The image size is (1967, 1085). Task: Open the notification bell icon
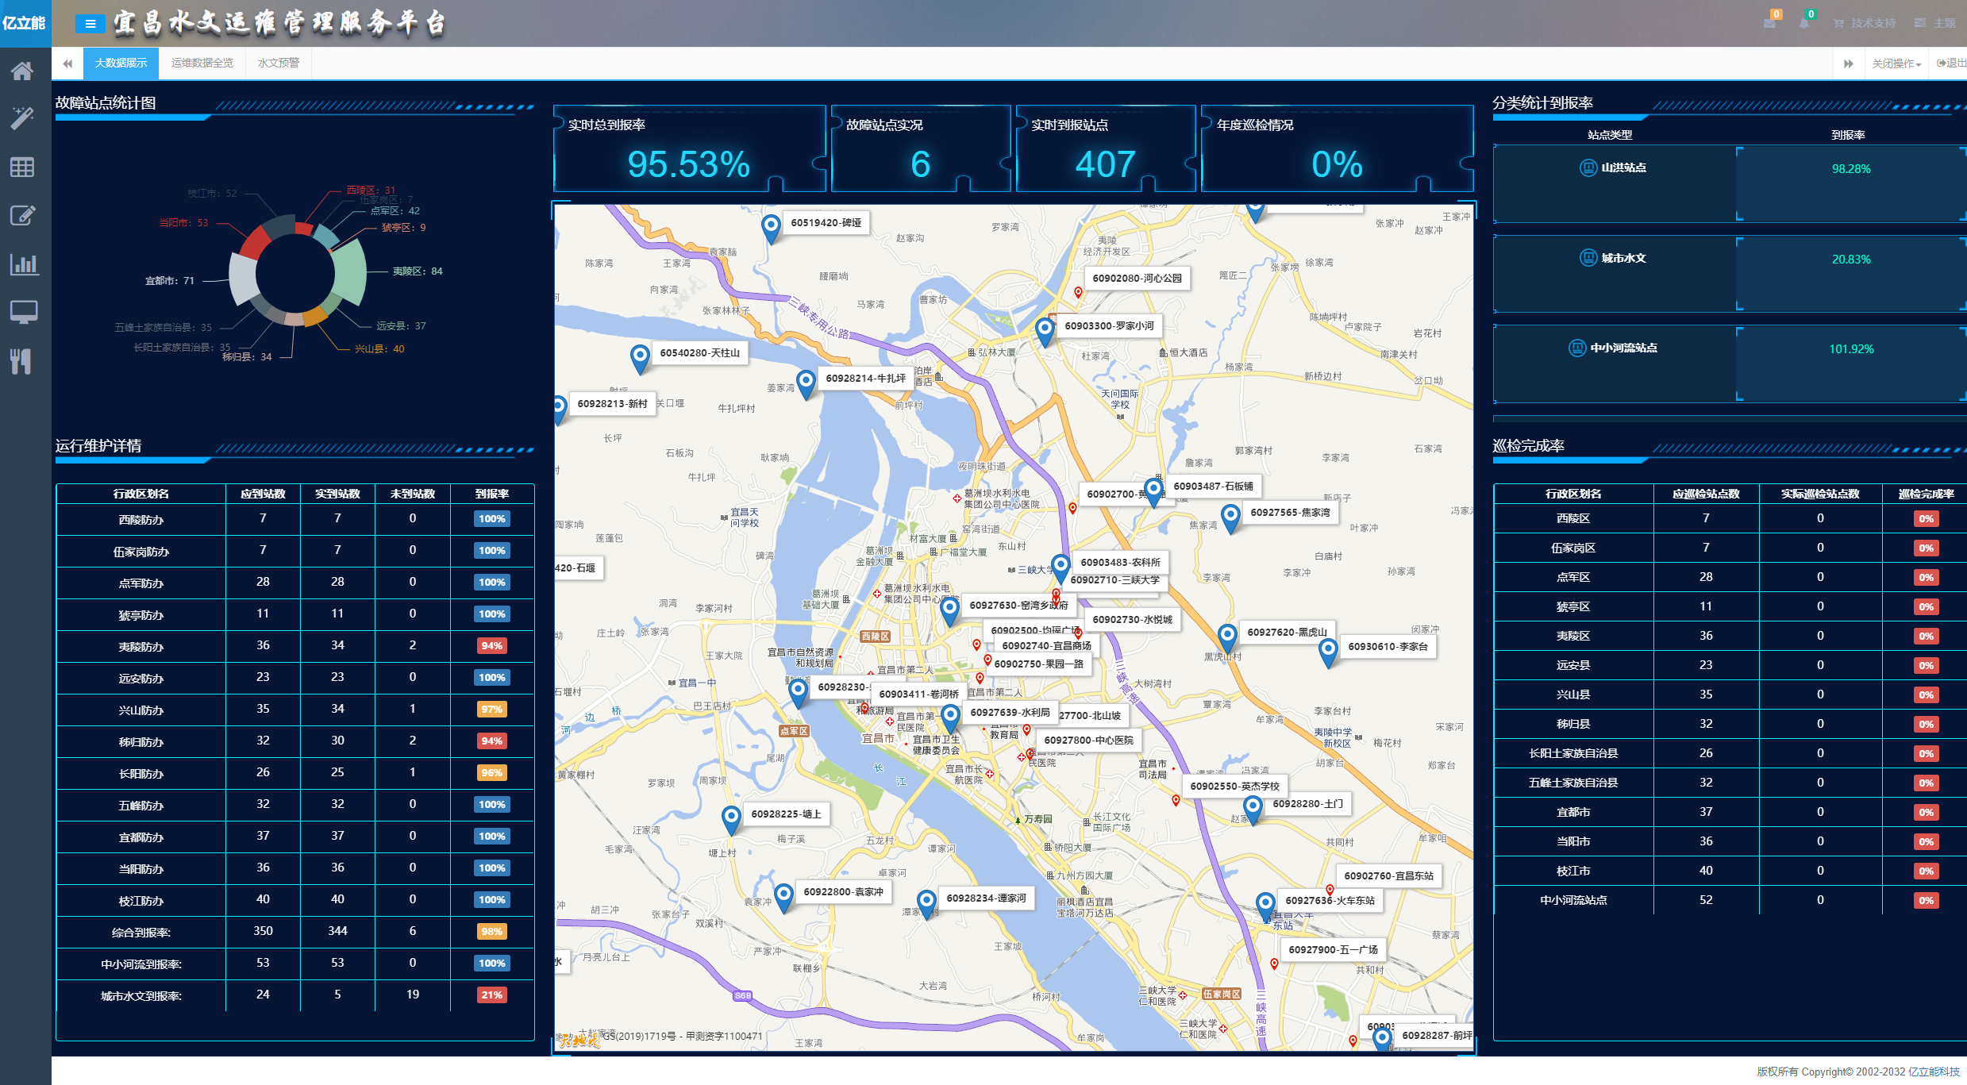point(1804,23)
